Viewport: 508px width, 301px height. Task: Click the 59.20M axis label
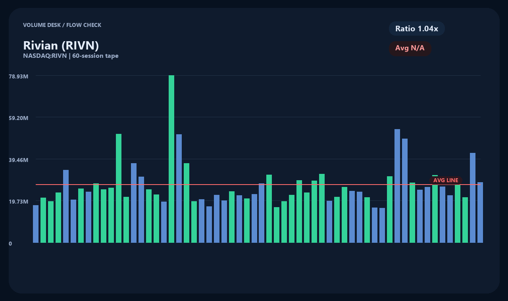point(19,118)
